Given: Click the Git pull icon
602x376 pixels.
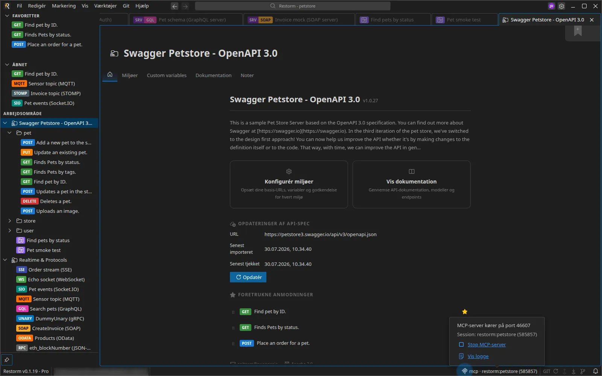Looking at the screenshot, I should click(573, 371).
